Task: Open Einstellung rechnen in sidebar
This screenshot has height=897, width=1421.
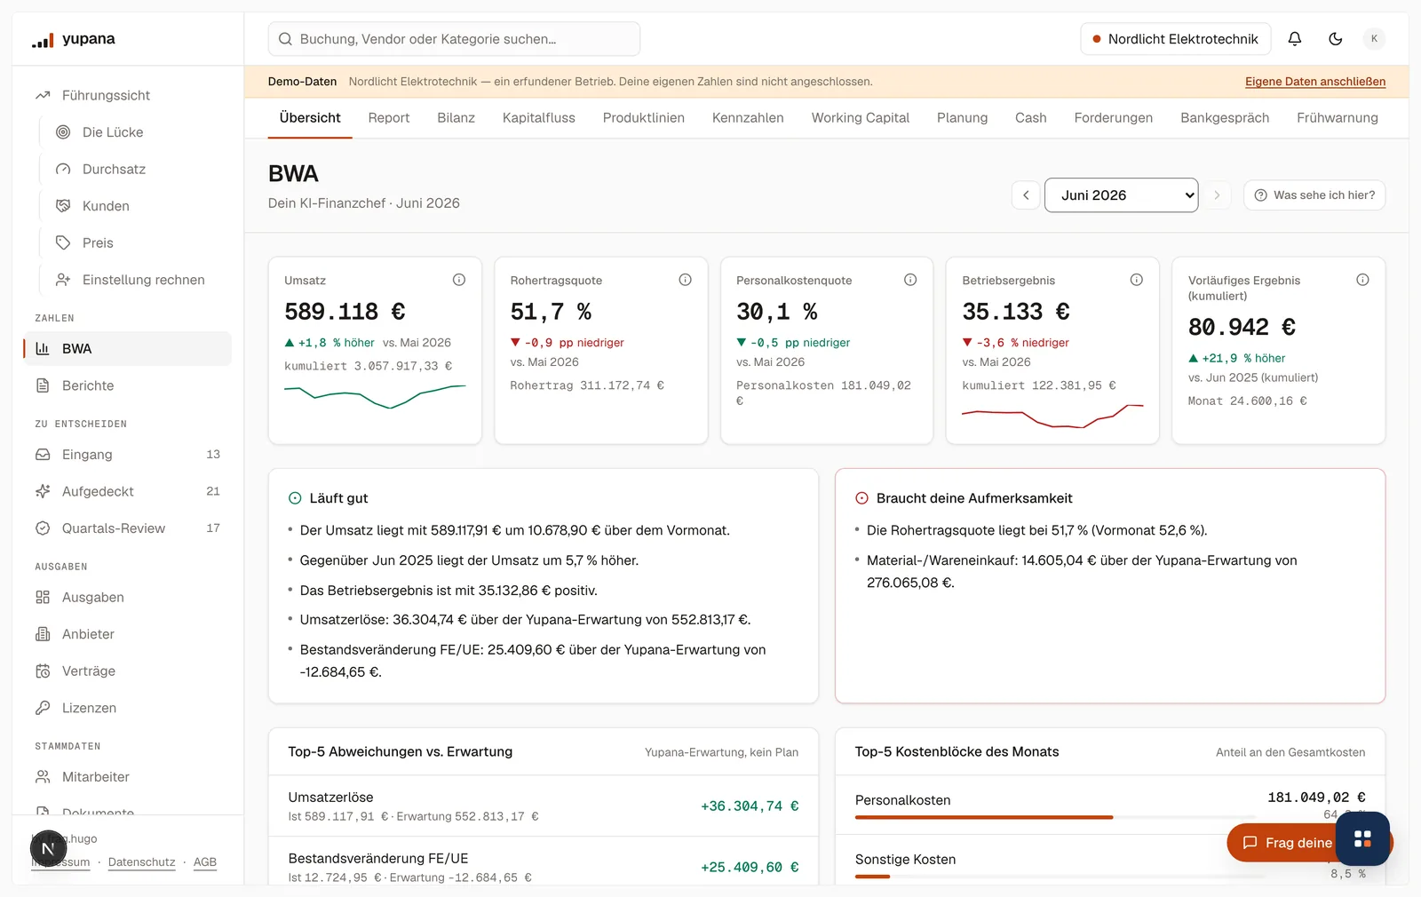Action: (136, 280)
